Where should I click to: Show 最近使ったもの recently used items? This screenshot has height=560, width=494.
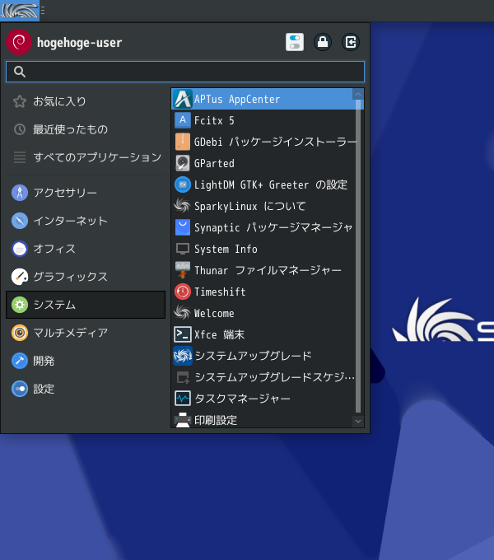click(86, 129)
